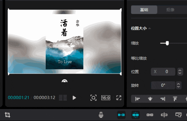Viewport: 187px width, 121px height.
Task: Switch to the 基础 tab
Action: point(144,10)
